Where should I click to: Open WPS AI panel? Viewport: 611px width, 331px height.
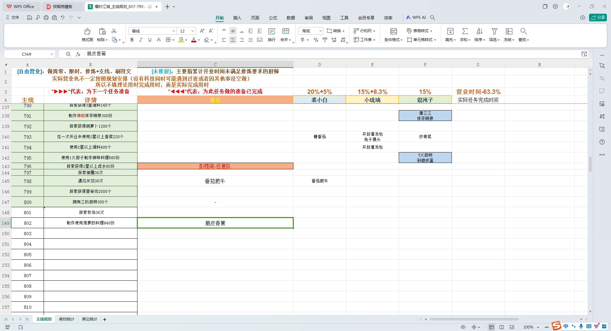click(416, 18)
